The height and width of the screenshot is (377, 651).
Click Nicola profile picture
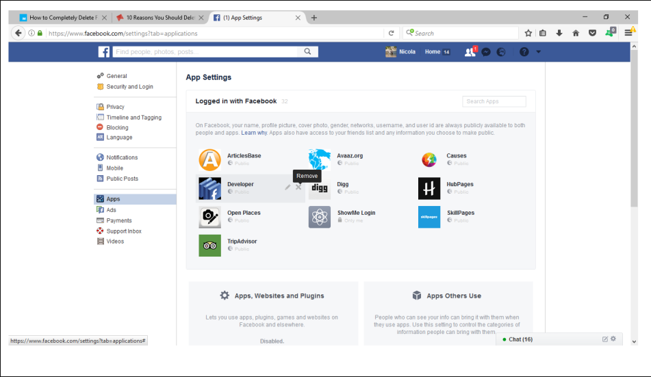point(391,52)
